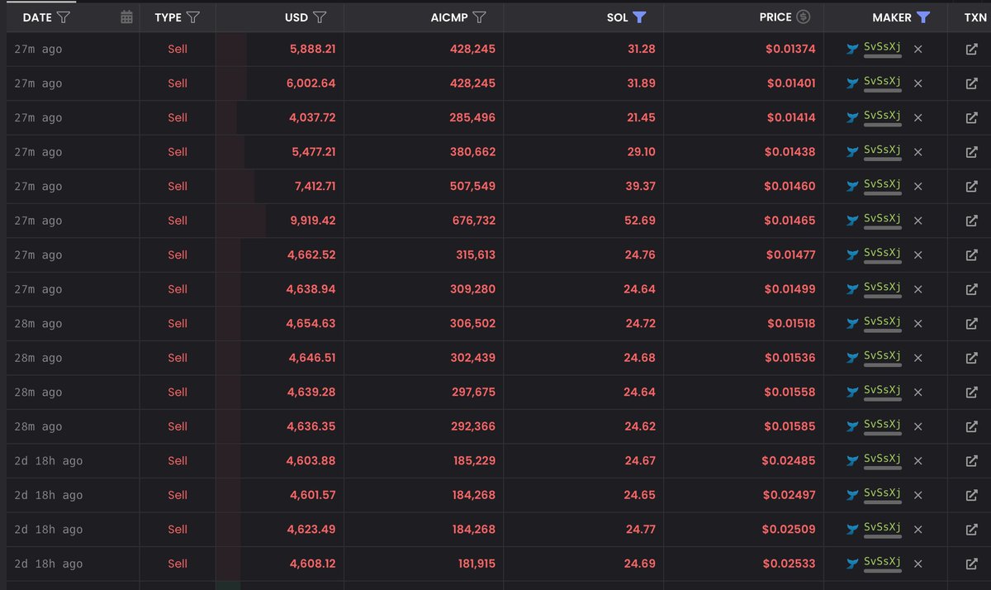Open the active MAKER filter
This screenshot has height=590, width=991.
point(923,17)
